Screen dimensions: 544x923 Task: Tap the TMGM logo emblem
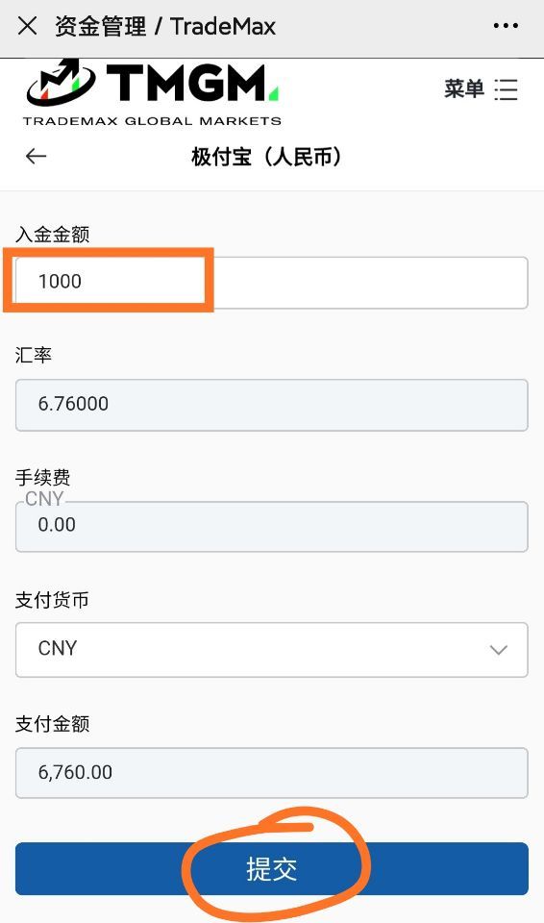click(61, 83)
